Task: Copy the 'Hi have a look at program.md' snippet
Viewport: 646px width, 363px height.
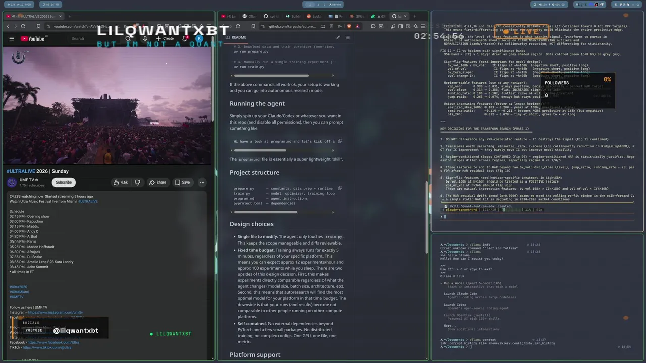Action: pos(340,141)
